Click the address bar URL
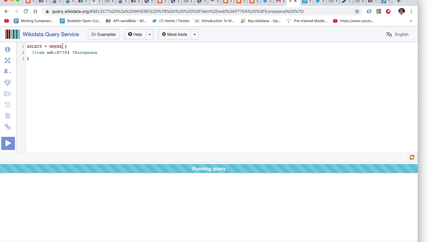431x242 pixels. 178,11
